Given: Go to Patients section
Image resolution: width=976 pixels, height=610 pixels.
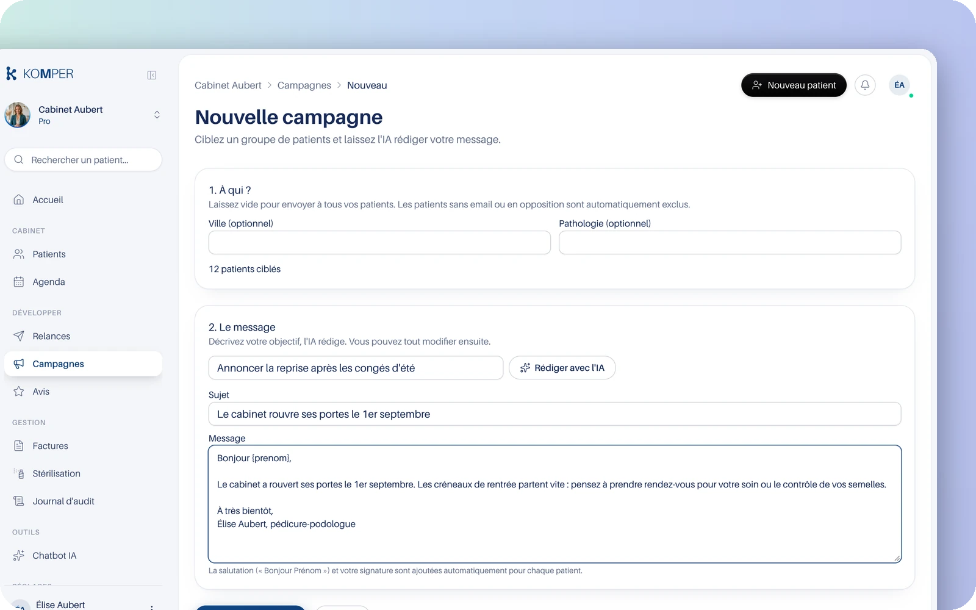Looking at the screenshot, I should [x=84, y=254].
